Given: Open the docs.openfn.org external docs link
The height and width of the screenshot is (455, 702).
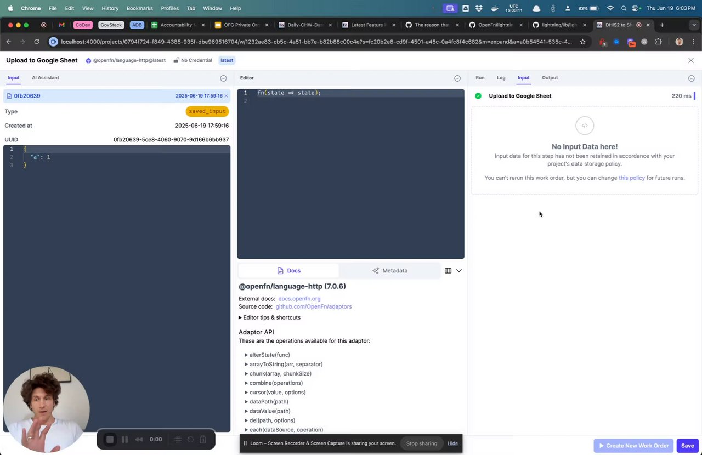Looking at the screenshot, I should click(x=299, y=299).
